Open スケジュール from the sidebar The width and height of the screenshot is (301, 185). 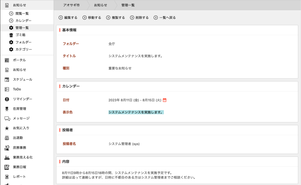click(x=23, y=80)
